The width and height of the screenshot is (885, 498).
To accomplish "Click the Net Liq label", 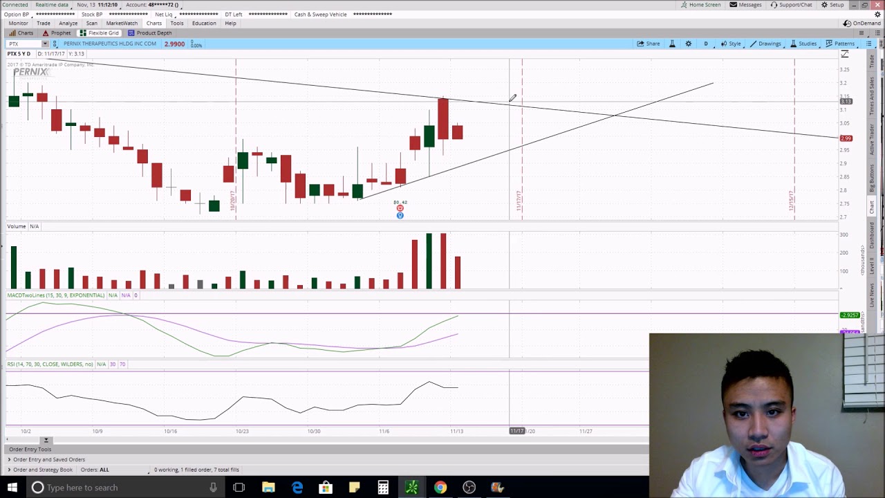I will tap(164, 15).
